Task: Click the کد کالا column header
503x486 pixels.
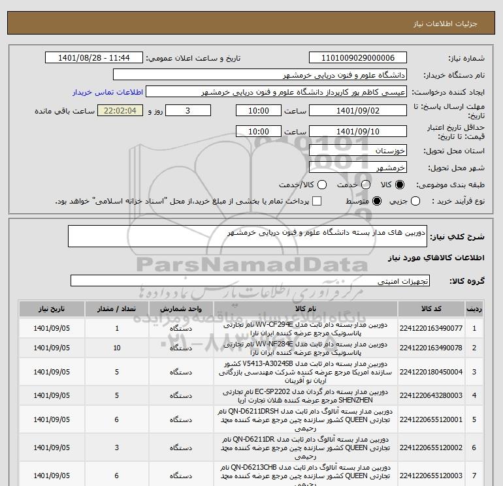Action: 431,309
